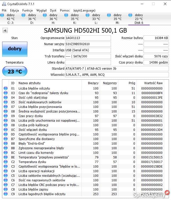Viewport: 171px width, 200px height.
Task: Click the blue 'dobry' health status button
Action: pyautogui.click(x=15, y=49)
